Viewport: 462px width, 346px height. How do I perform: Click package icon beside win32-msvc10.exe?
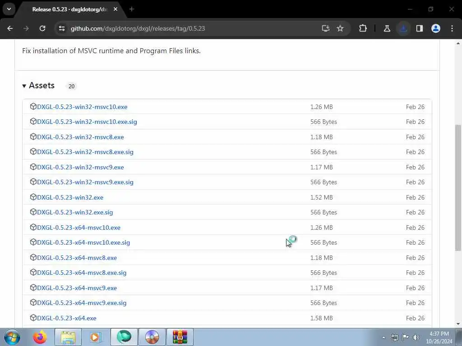(33, 106)
